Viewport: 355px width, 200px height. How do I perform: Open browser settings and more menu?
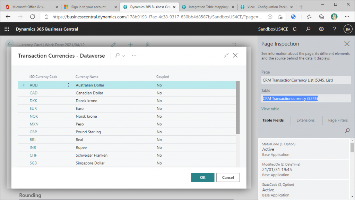[347, 17]
